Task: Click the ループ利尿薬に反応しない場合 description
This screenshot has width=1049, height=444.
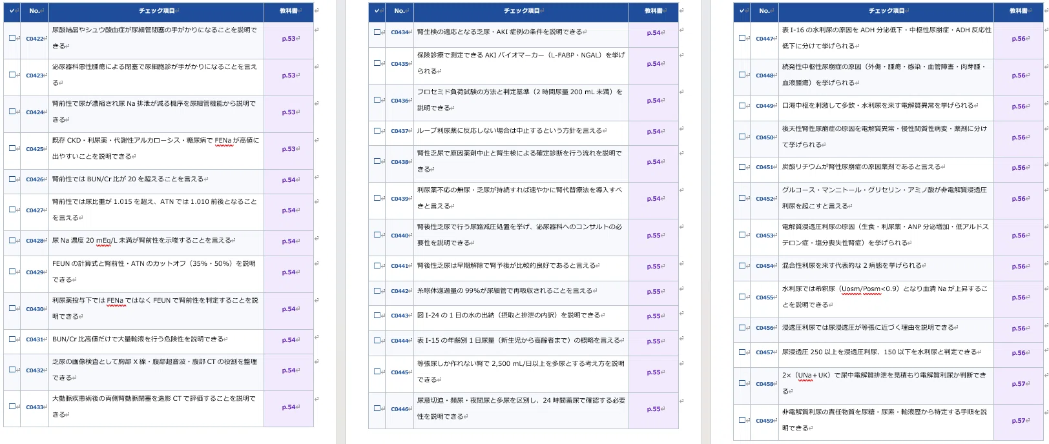Action: point(509,130)
